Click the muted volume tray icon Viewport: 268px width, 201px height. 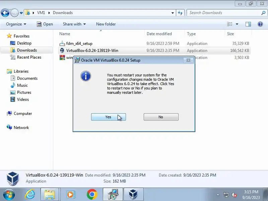[x=234, y=195]
